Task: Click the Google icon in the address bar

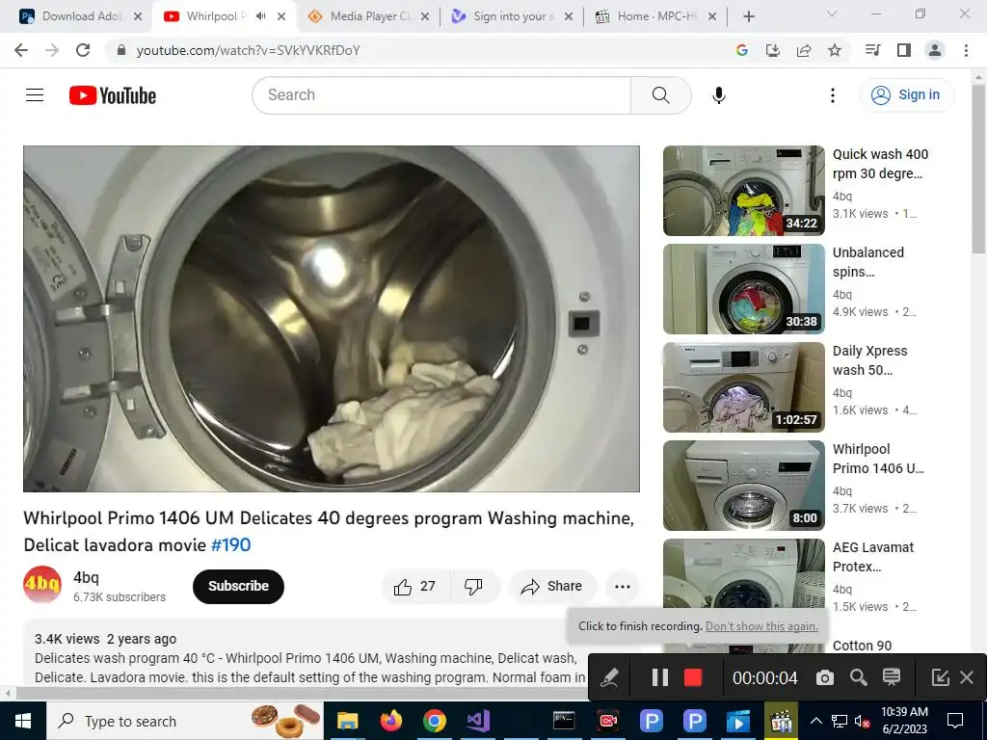Action: point(741,50)
